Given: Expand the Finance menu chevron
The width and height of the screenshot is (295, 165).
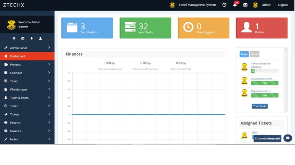Looking at the screenshot, I should [x=49, y=122].
